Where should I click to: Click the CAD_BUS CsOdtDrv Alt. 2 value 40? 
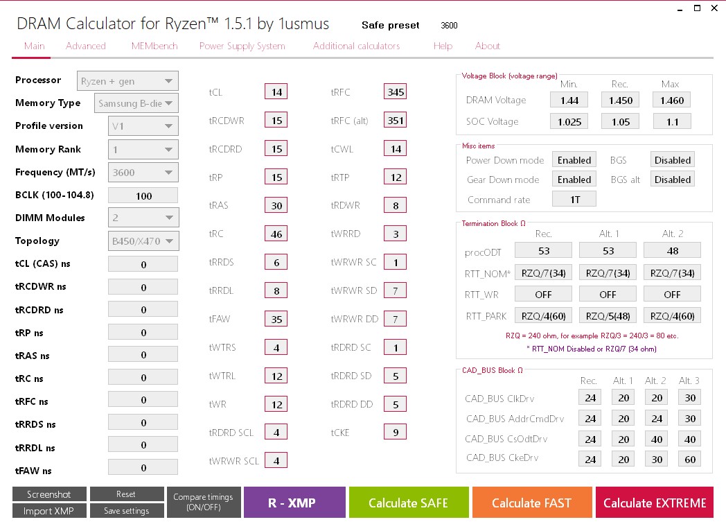[x=657, y=439]
